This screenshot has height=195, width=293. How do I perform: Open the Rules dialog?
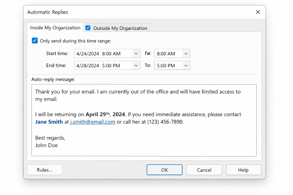[44, 170]
